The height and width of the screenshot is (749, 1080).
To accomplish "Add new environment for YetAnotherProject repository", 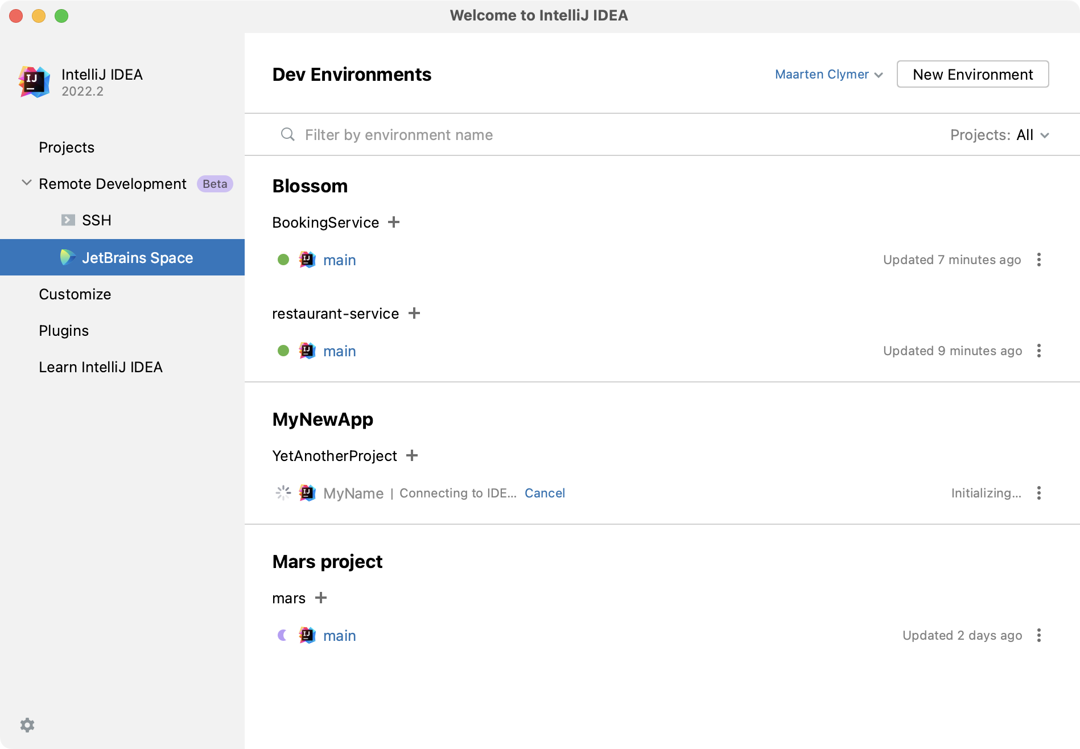I will tap(412, 455).
